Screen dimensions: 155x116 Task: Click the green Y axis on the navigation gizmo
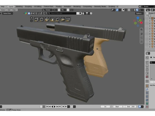click(x=140, y=20)
